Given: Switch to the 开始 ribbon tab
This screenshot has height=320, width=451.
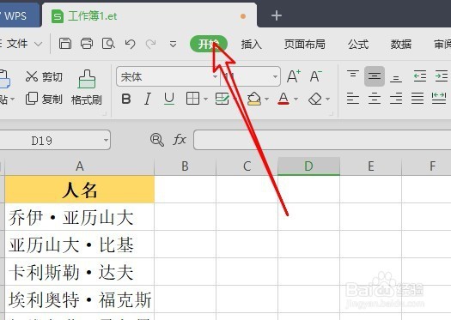Looking at the screenshot, I should (x=209, y=44).
